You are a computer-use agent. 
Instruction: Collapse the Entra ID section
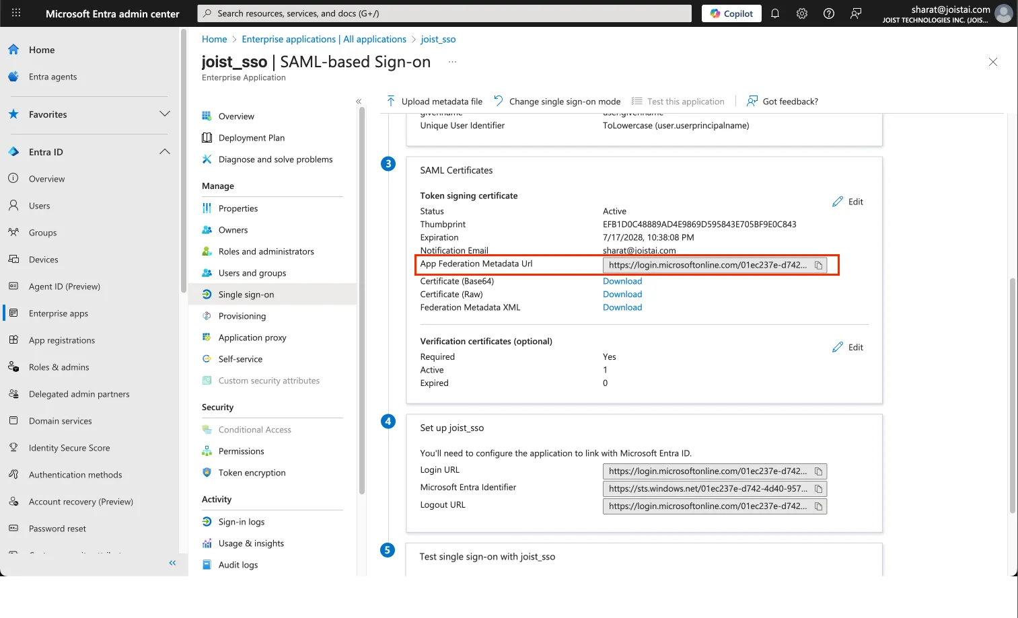click(x=165, y=152)
